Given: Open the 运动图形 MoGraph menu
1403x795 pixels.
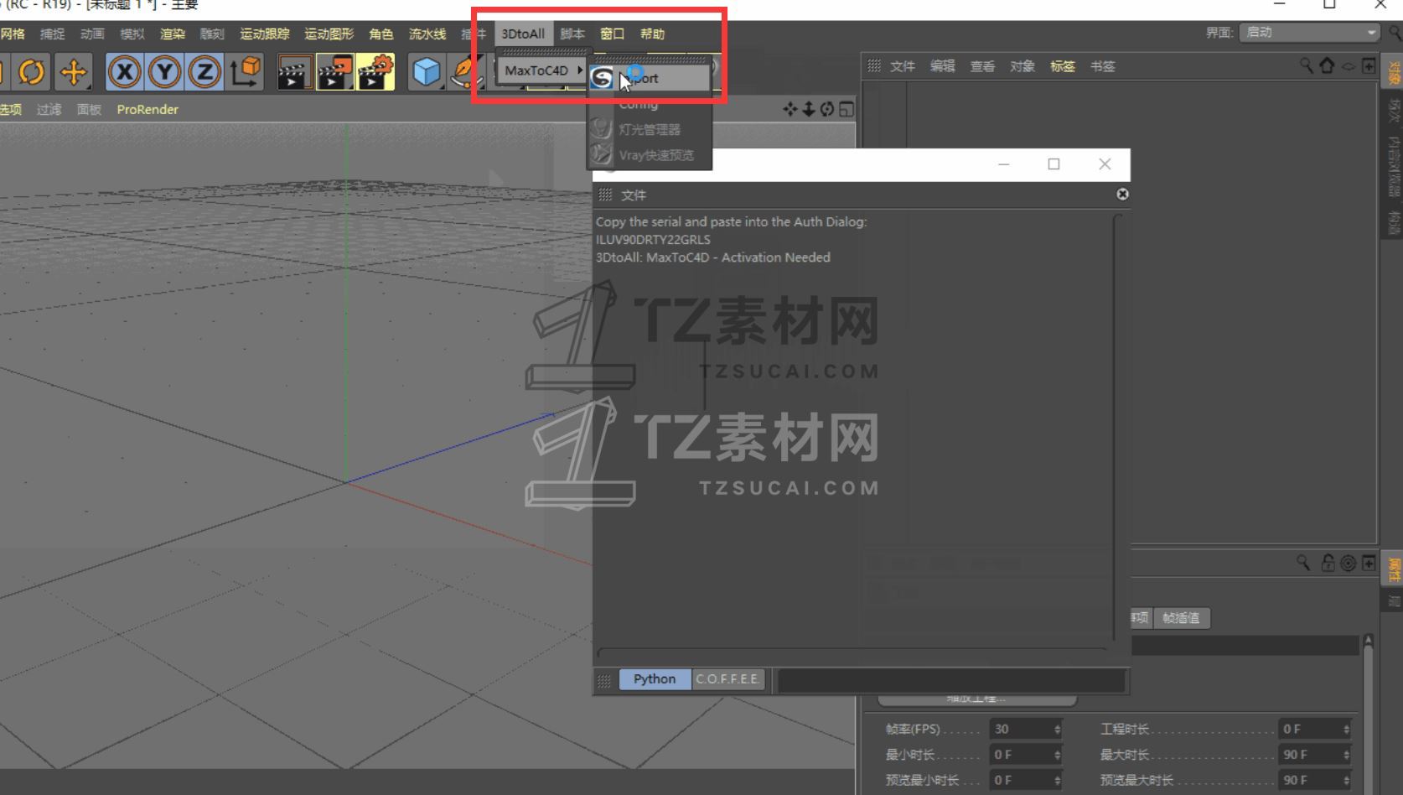Looking at the screenshot, I should pos(329,34).
